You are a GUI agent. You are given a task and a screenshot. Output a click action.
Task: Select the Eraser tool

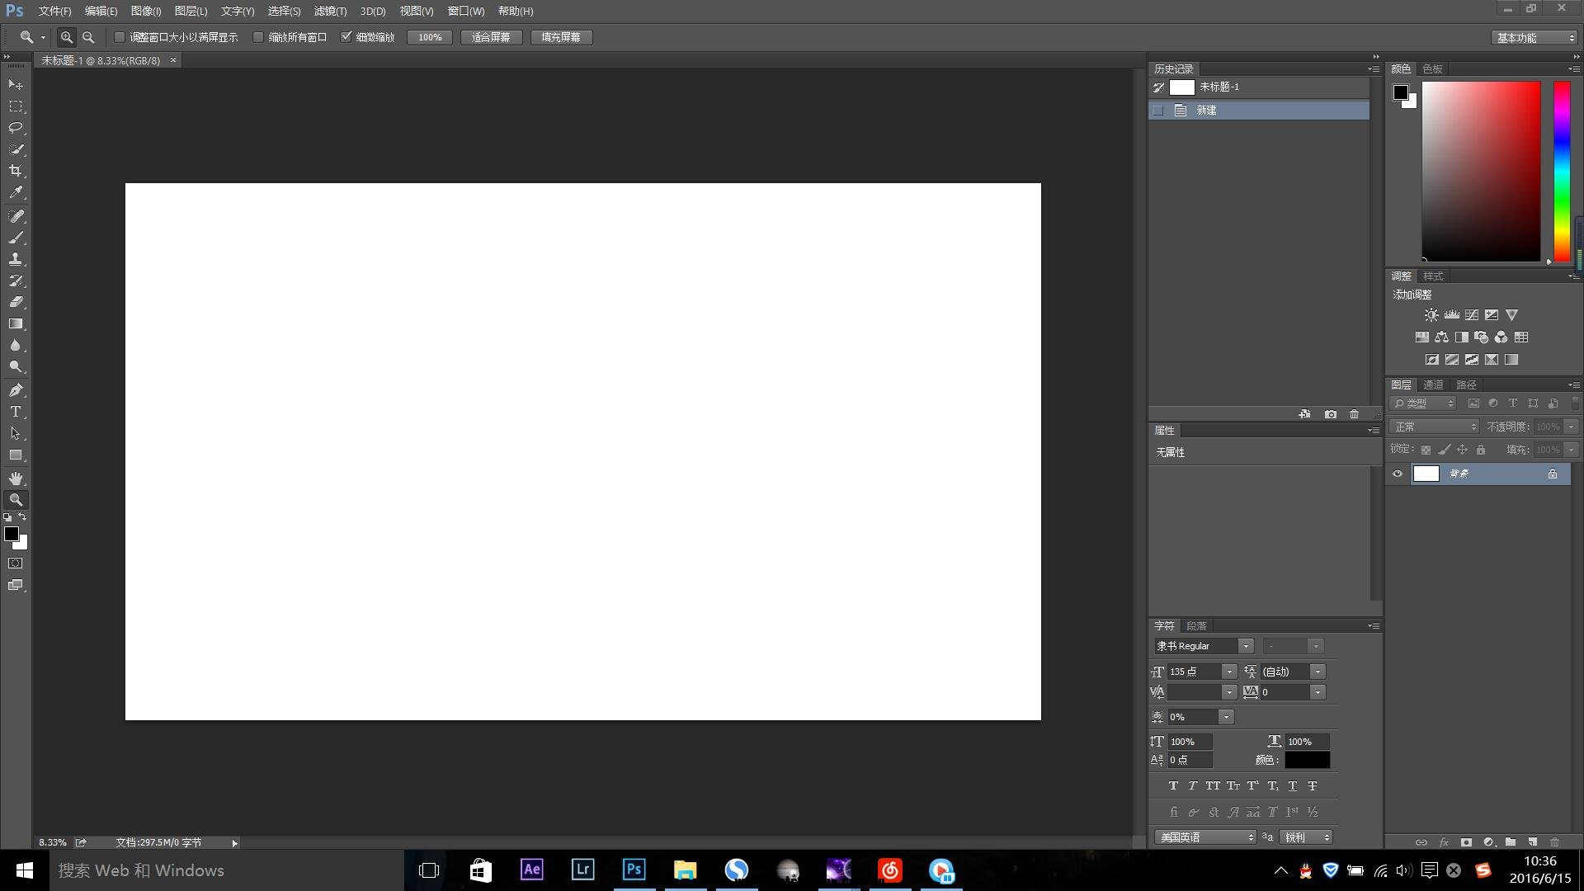pyautogui.click(x=16, y=302)
